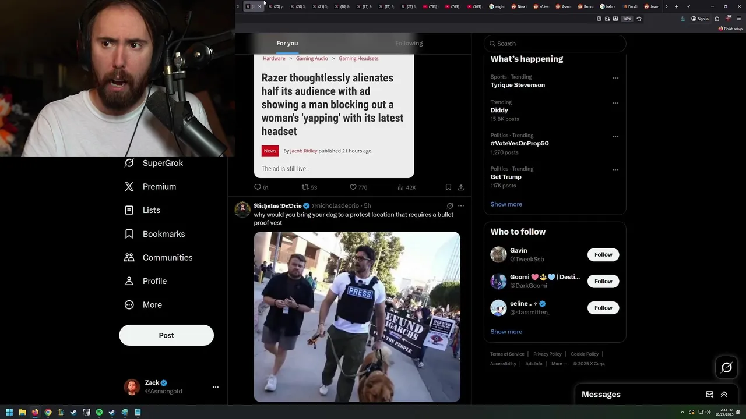Open the protest video with dog
The width and height of the screenshot is (746, 419).
pos(357,317)
